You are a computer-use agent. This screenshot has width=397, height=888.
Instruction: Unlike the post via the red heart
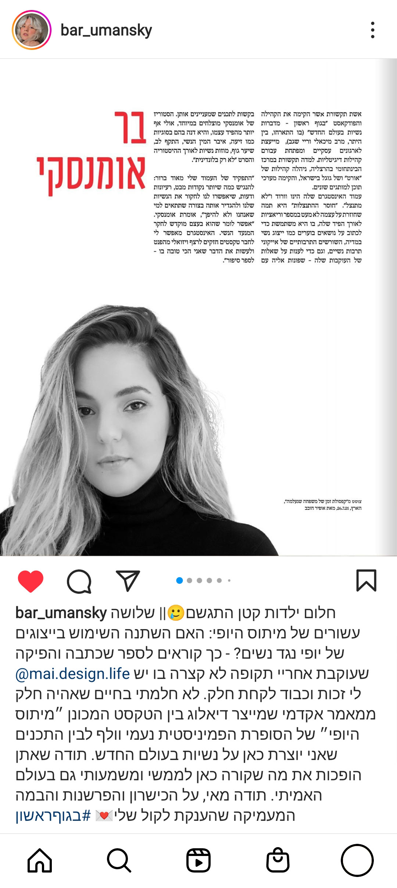click(x=31, y=581)
